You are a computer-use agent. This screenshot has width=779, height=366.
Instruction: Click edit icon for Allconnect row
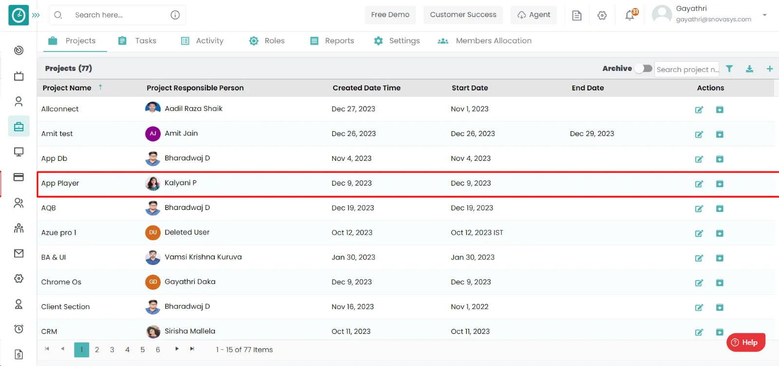click(x=699, y=110)
